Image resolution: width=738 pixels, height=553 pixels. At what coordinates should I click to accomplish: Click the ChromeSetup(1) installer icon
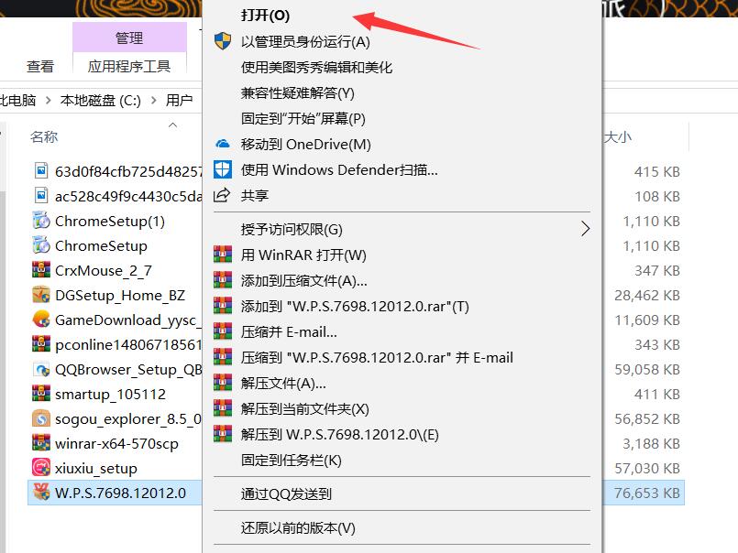tap(41, 221)
